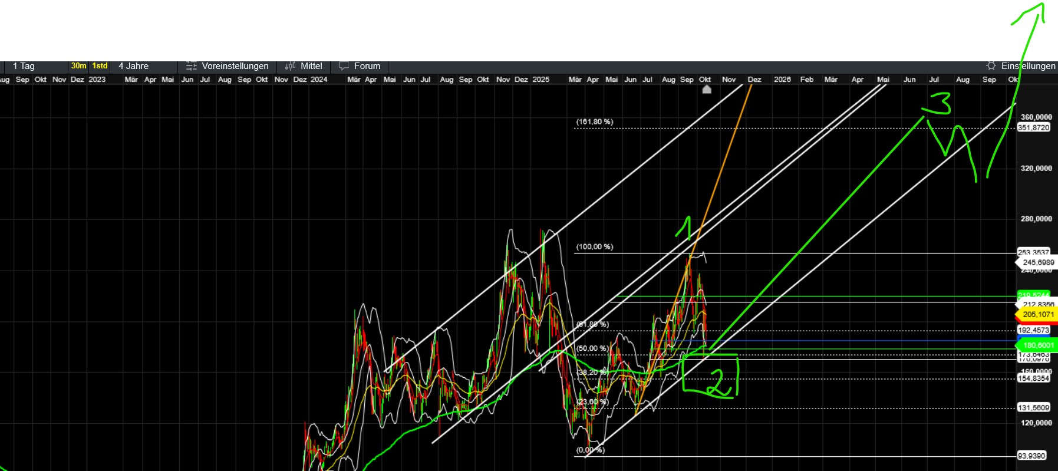Image resolution: width=1058 pixels, height=471 pixels.
Task: Select the white 245,6989 price flag
Action: click(x=1037, y=262)
